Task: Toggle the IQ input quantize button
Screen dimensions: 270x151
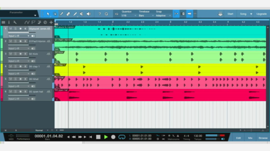Action: pos(116,14)
